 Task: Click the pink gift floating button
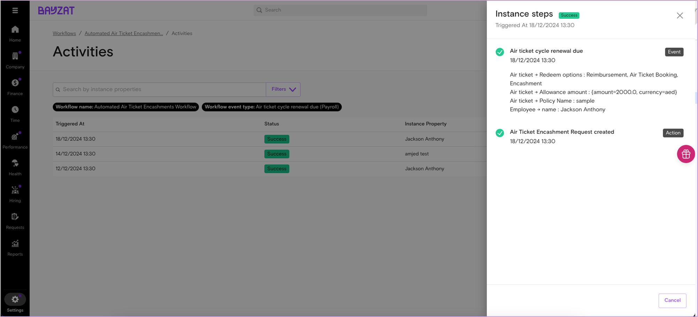point(685,154)
